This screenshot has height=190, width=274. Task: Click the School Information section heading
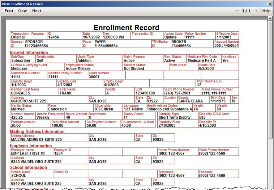pos(29,168)
